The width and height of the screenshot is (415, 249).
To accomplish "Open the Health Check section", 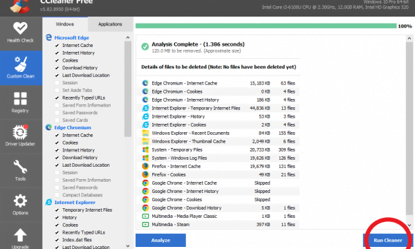I will [20, 33].
